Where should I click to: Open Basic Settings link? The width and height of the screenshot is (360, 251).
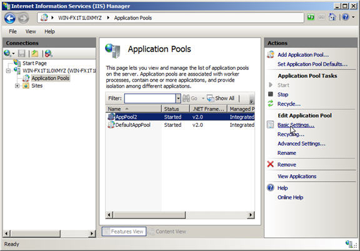[296, 125]
